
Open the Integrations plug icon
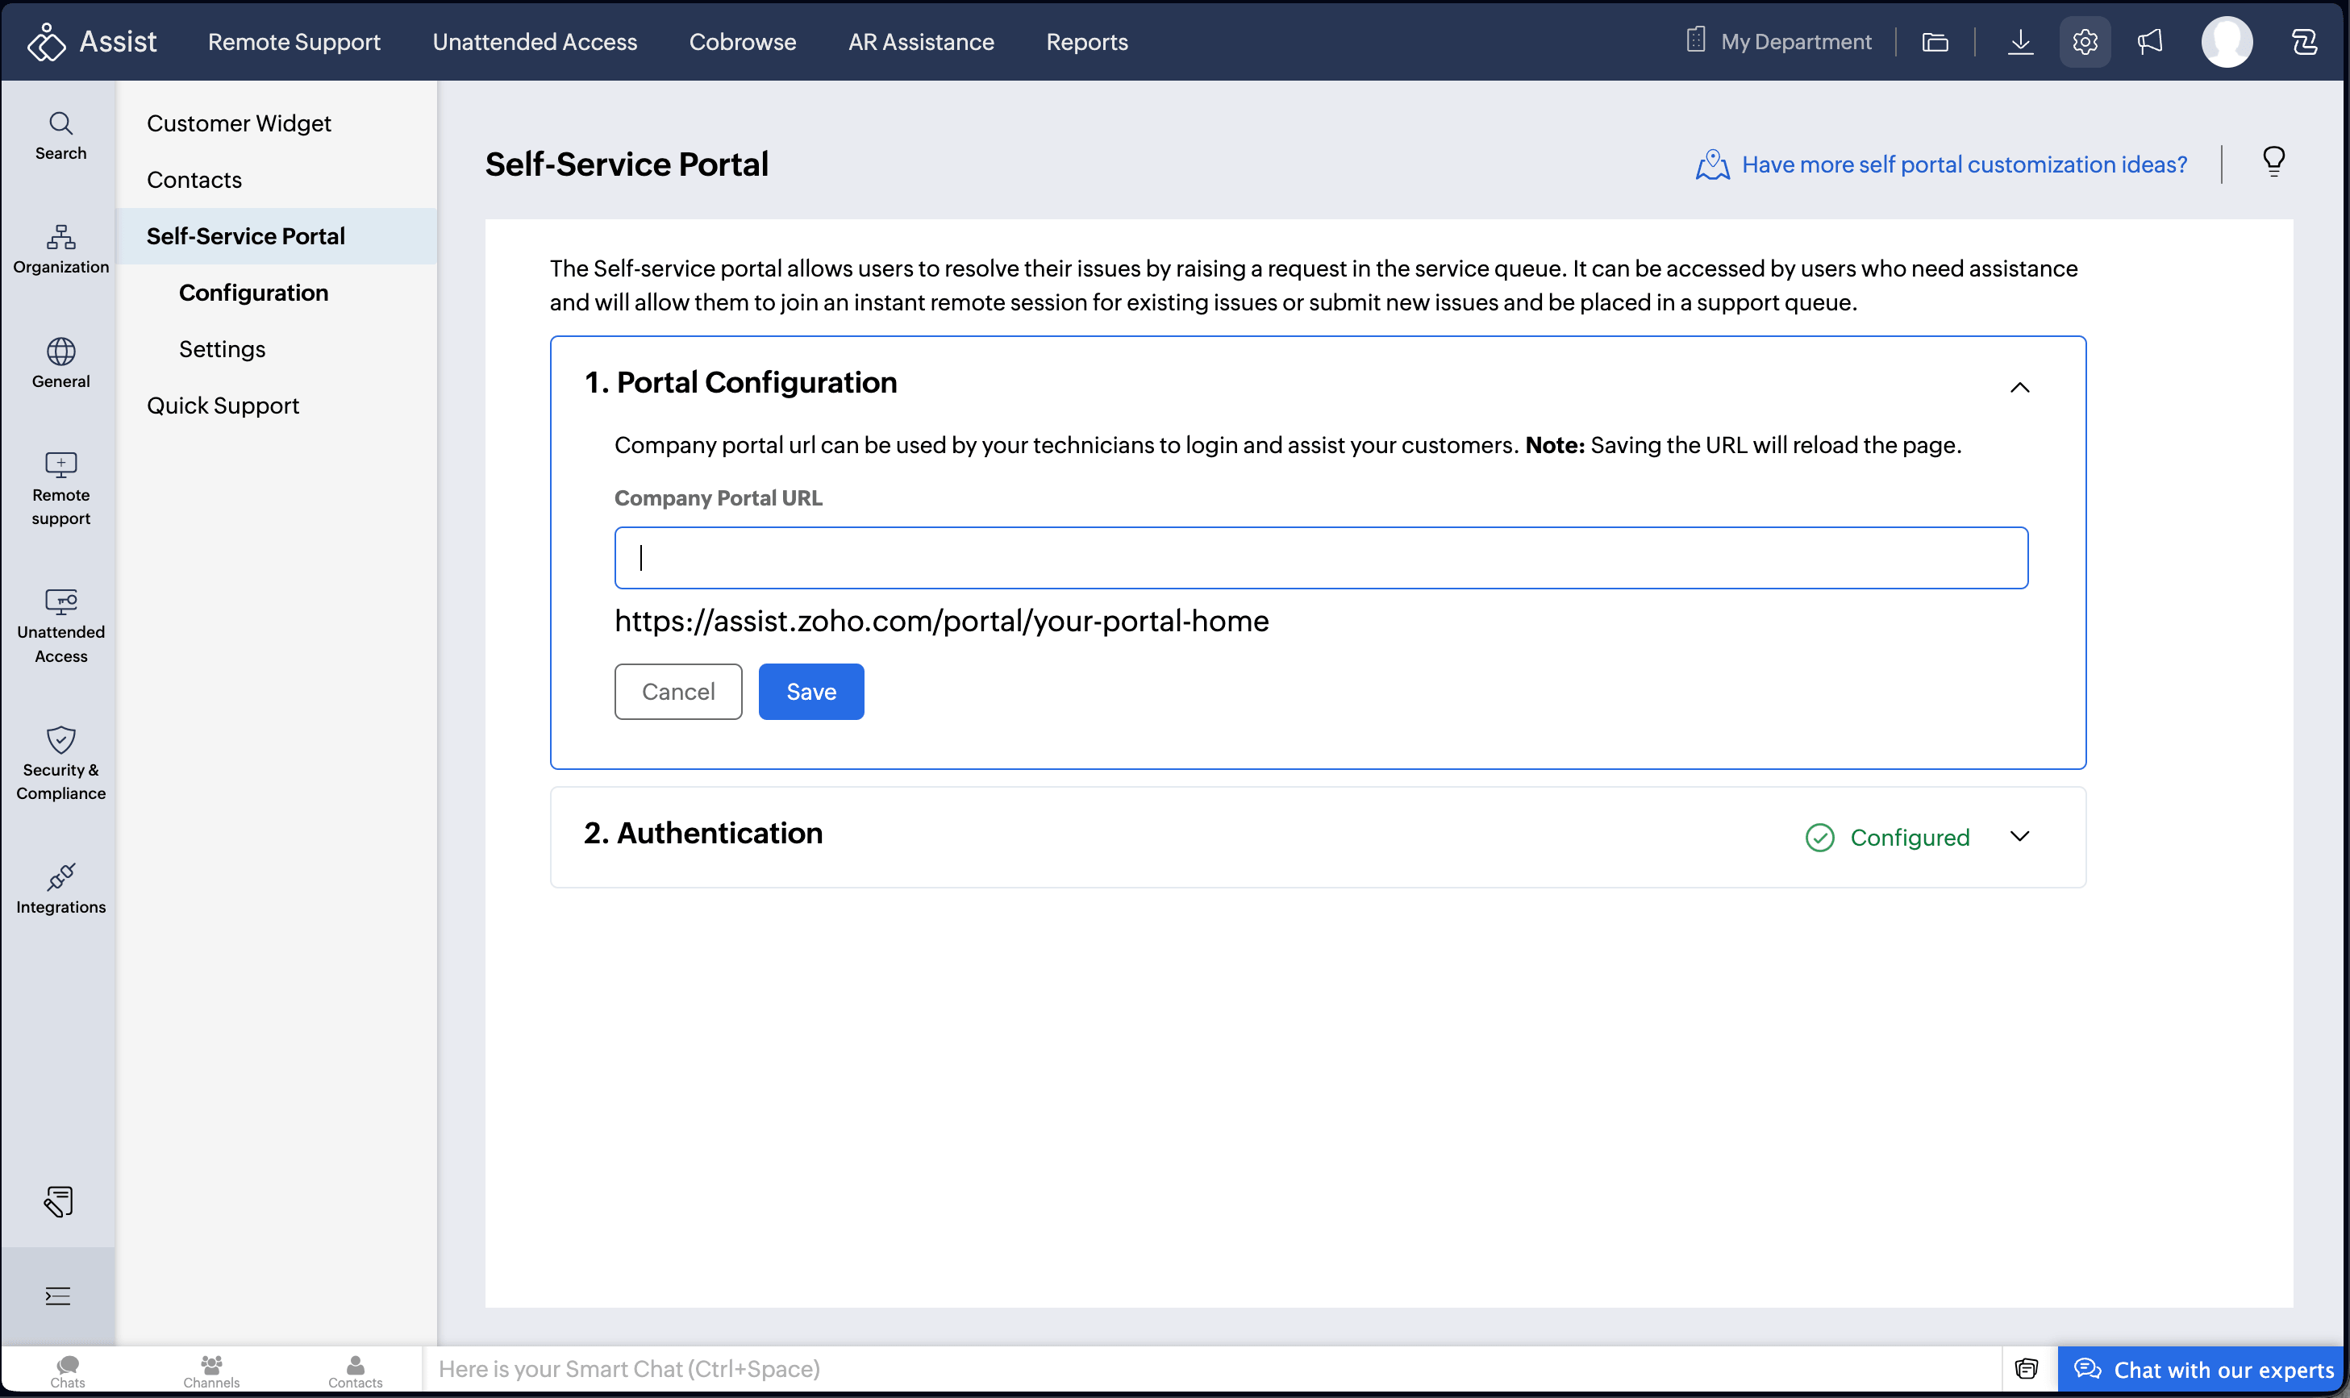click(x=60, y=888)
